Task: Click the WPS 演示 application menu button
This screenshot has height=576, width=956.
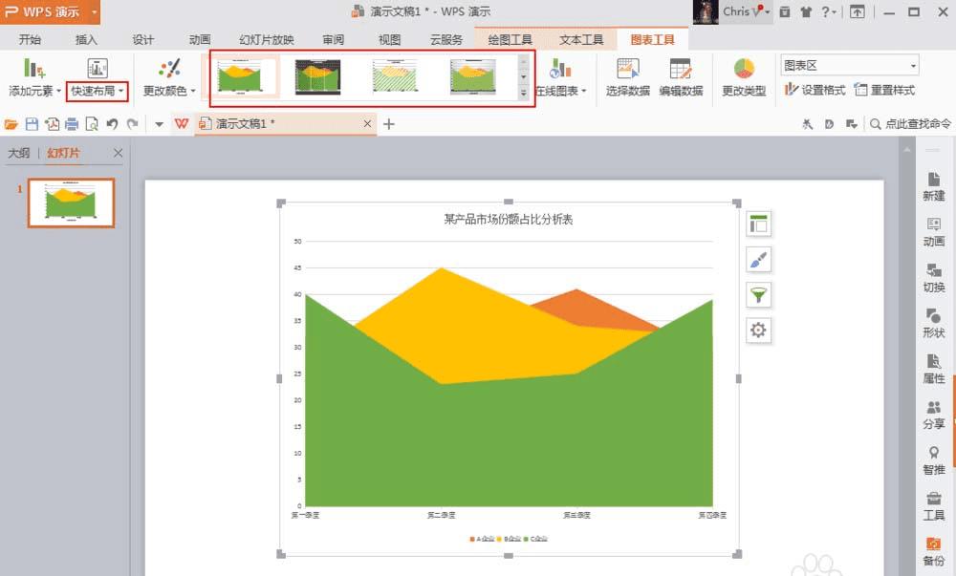Action: tap(43, 11)
